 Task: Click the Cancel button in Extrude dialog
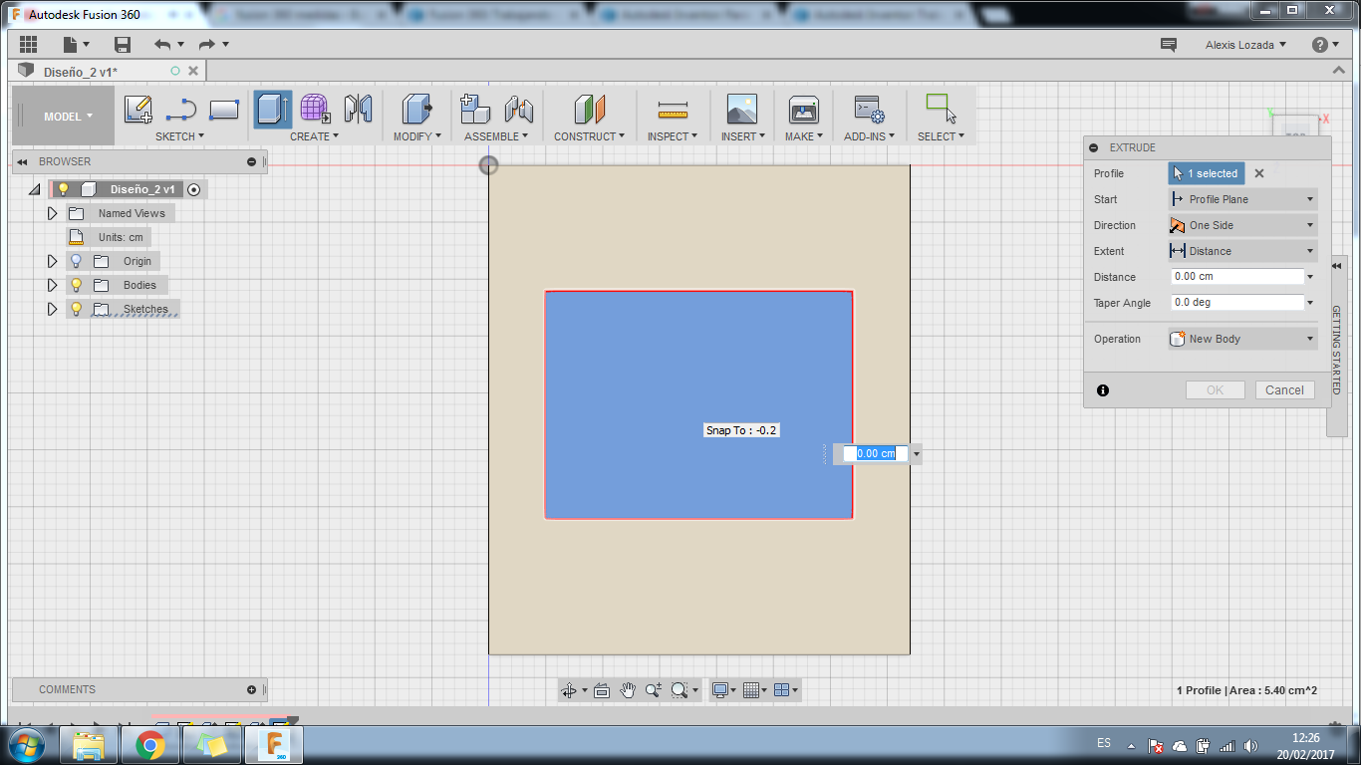(x=1284, y=390)
